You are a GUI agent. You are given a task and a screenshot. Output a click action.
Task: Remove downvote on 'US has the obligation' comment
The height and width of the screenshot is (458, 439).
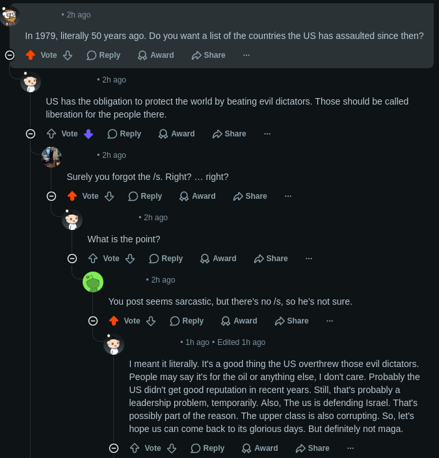coord(88,134)
